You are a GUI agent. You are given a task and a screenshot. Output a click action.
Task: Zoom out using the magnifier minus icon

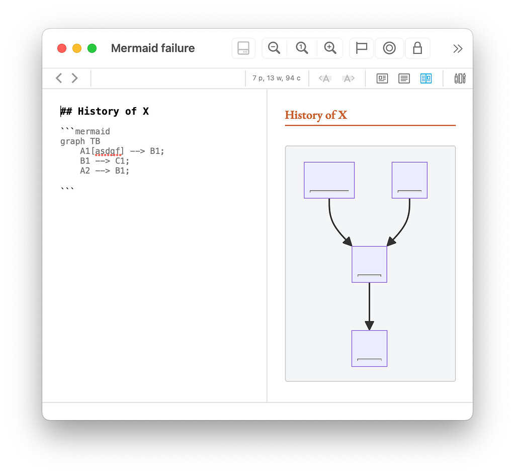(274, 48)
